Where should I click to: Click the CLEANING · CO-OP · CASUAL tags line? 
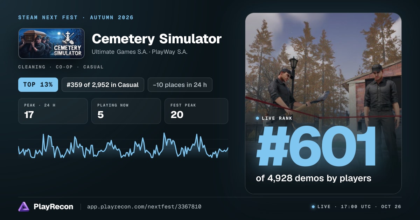tap(61, 67)
